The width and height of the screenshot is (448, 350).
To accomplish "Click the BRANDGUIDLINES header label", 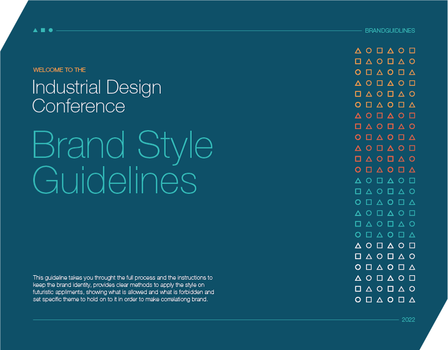I will coord(390,30).
